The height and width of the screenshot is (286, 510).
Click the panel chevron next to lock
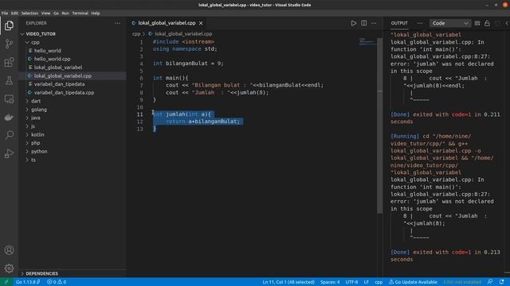[x=507, y=23]
